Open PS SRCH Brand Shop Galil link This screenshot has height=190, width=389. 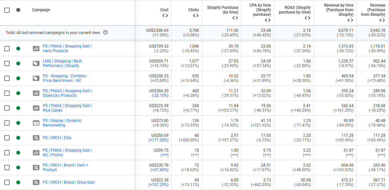(x=69, y=183)
